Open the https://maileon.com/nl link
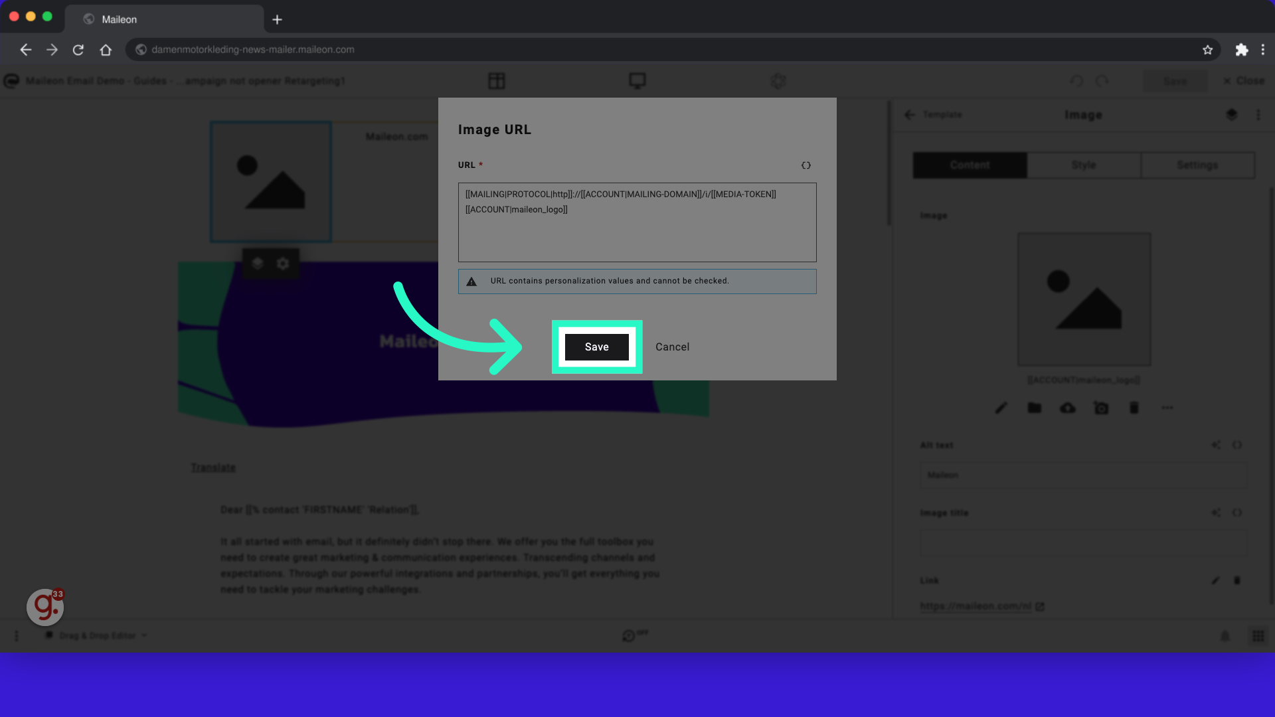This screenshot has width=1275, height=717. [x=976, y=606]
